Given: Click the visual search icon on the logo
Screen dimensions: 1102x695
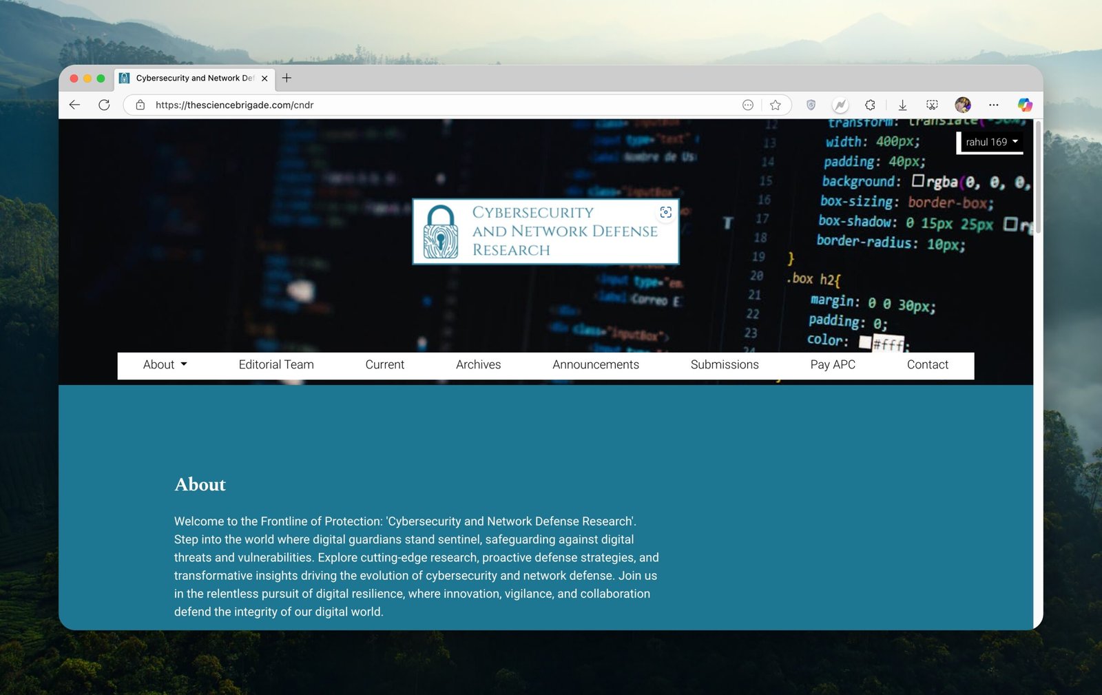Looking at the screenshot, I should (665, 212).
